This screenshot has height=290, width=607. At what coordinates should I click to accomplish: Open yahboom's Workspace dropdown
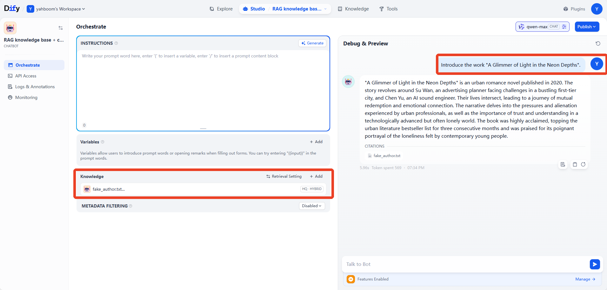[56, 9]
